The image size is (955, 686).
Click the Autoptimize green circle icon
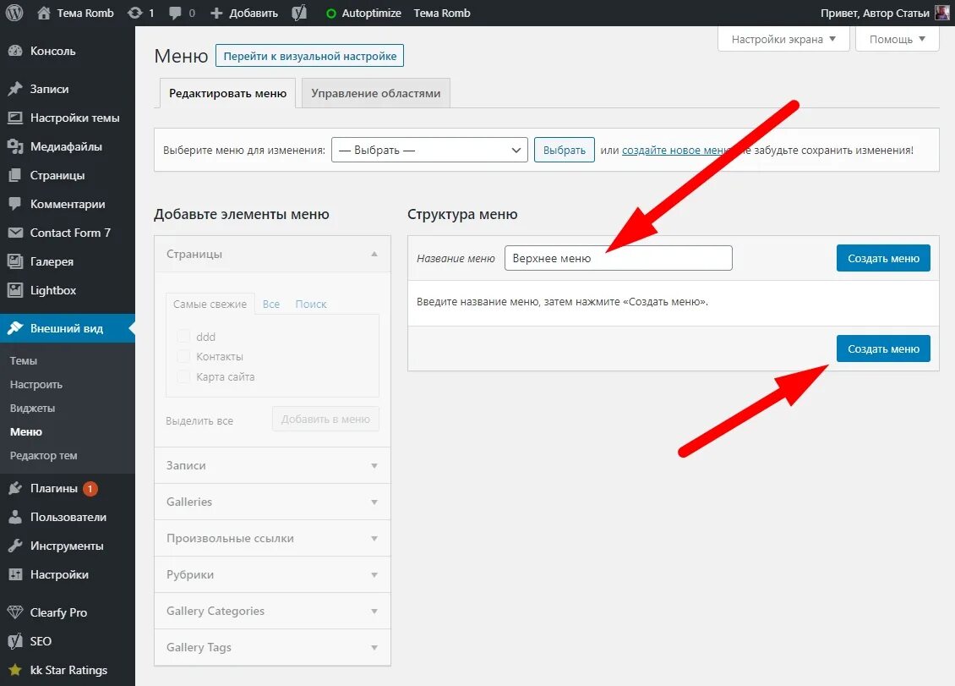tap(330, 14)
